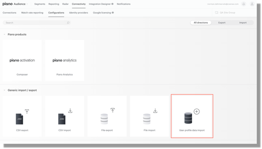This screenshot has width=262, height=149.
Task: Open the Match rate reporting tab
Action: pos(32,13)
